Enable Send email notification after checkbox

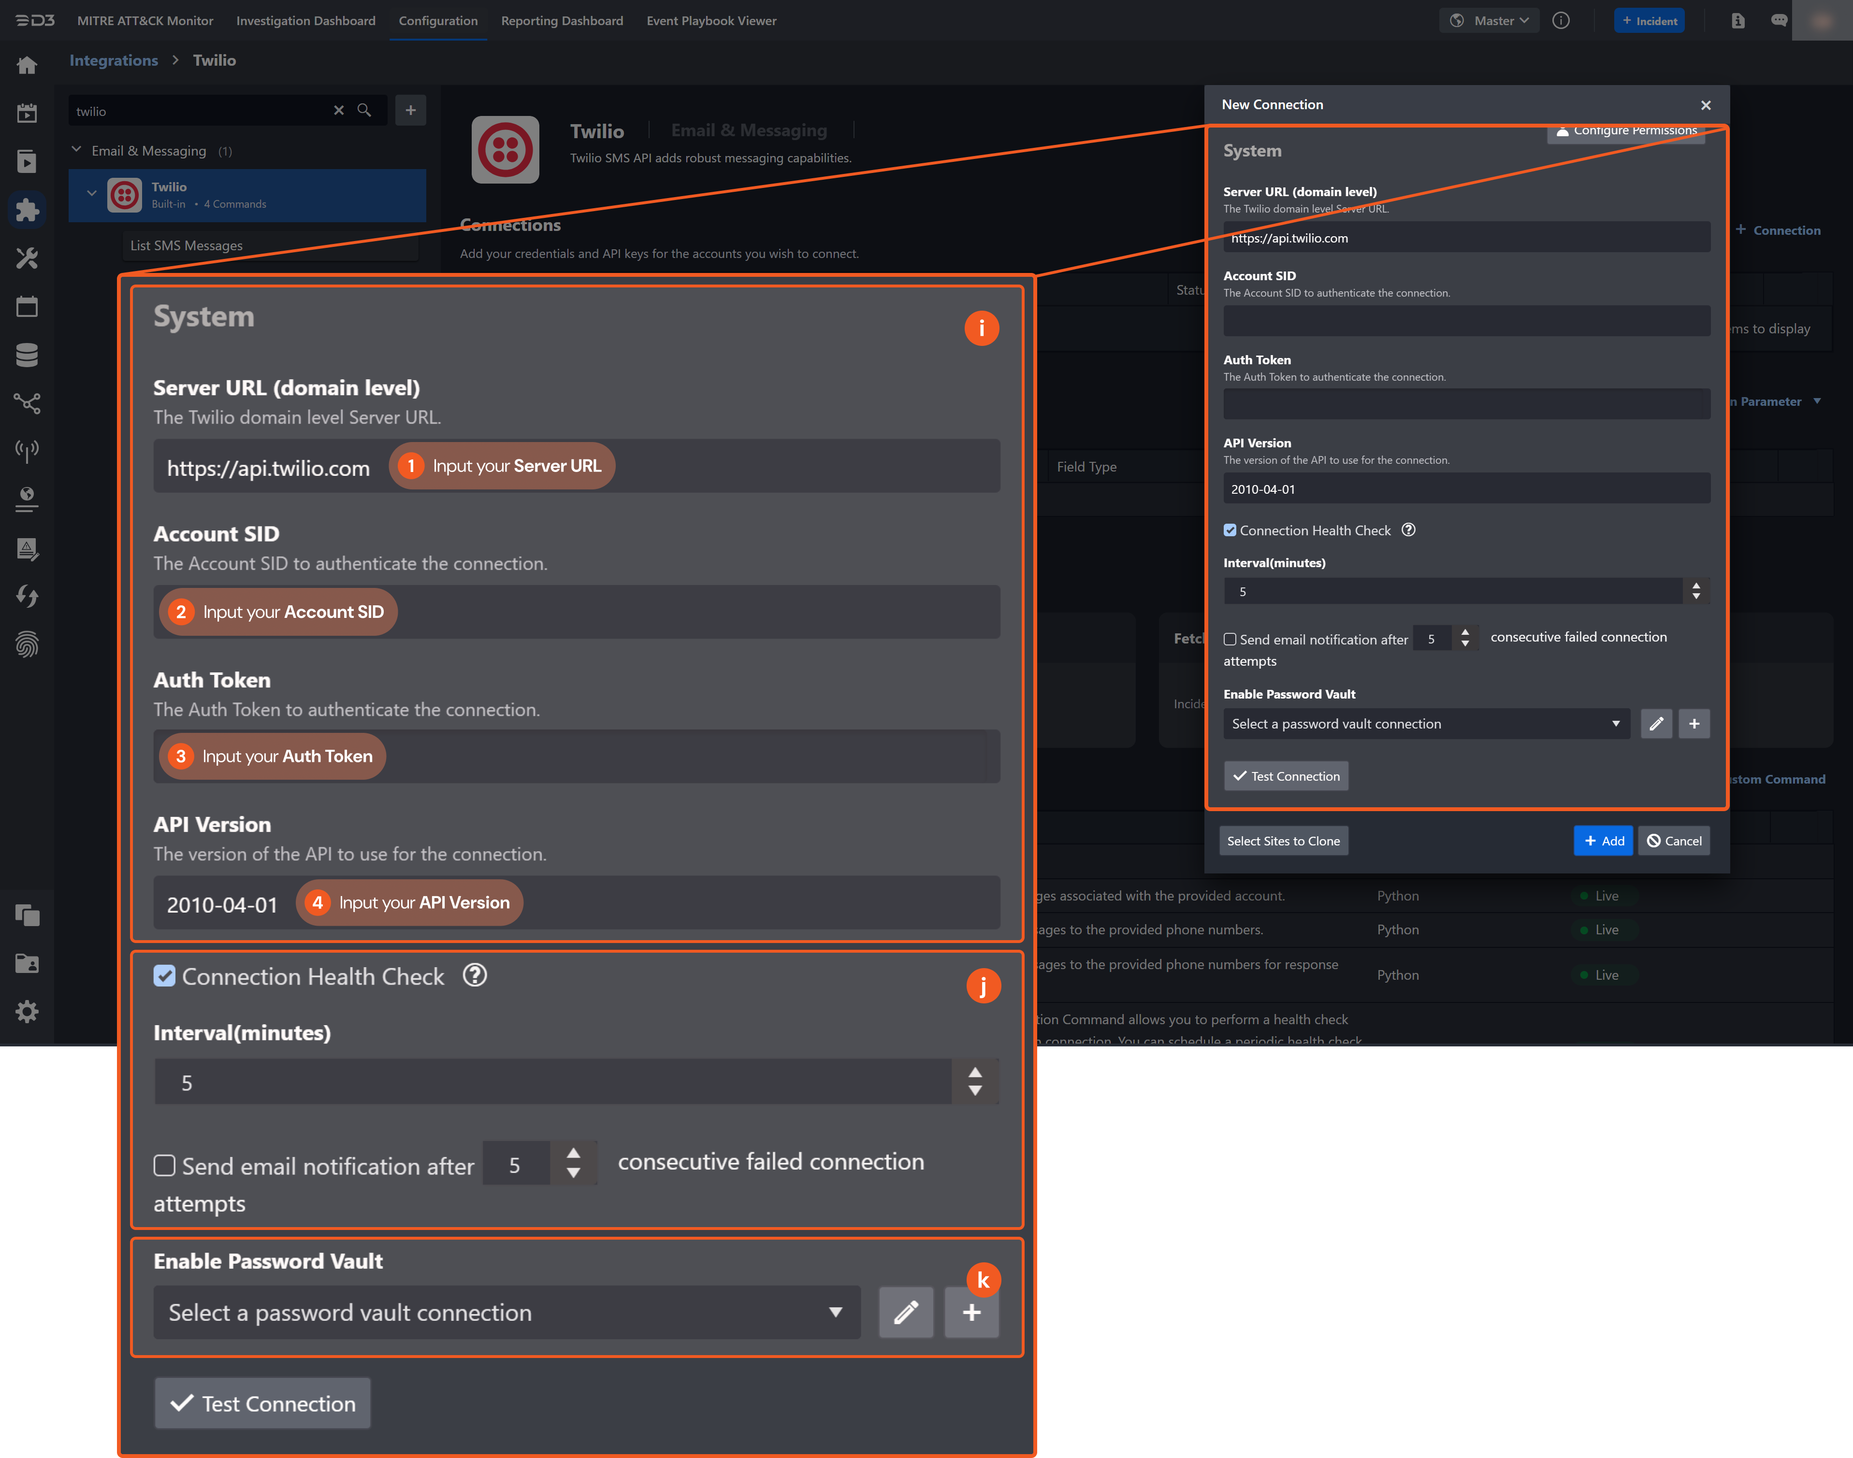[1230, 639]
